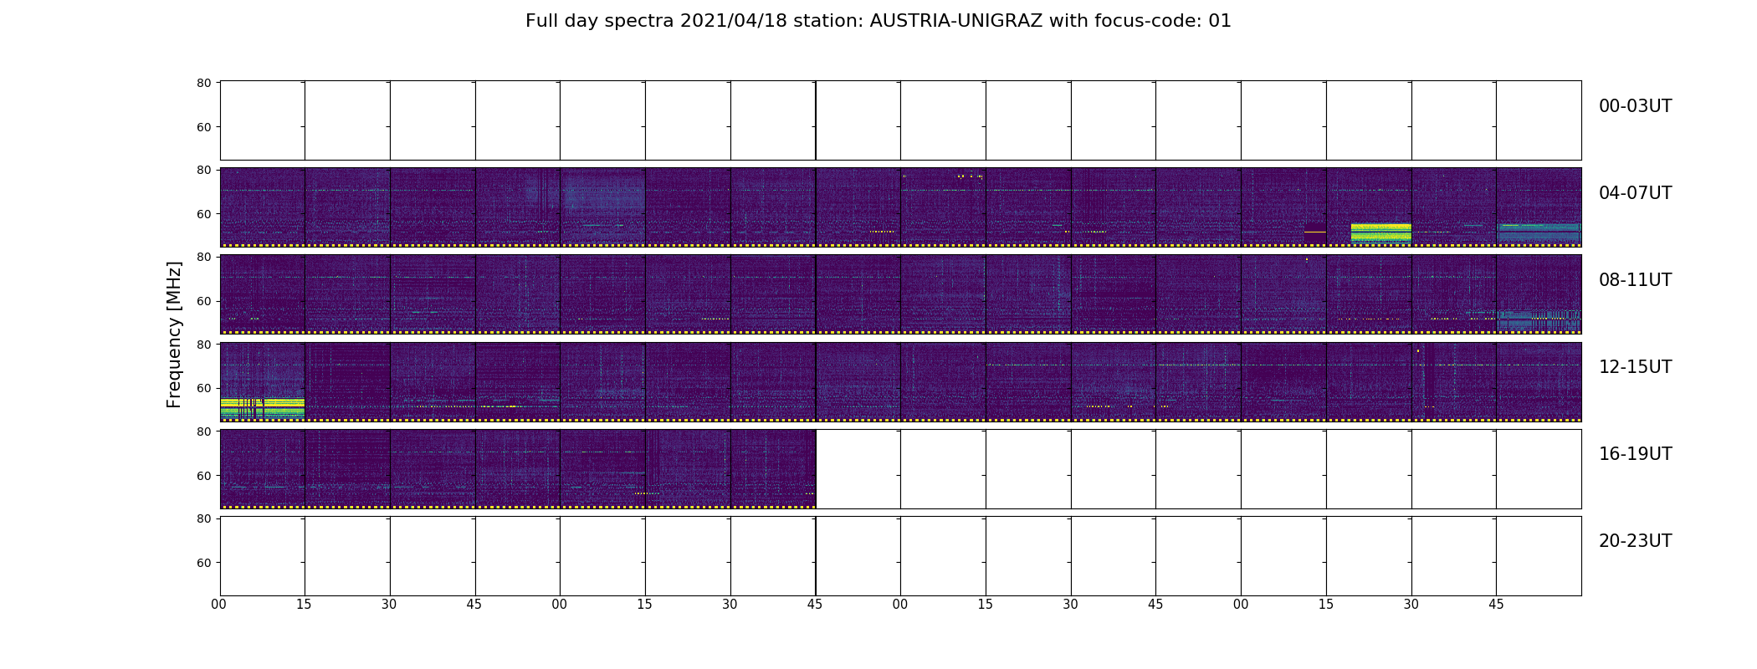
Task: Select the "04-07UT" row label
Action: coord(1635,193)
